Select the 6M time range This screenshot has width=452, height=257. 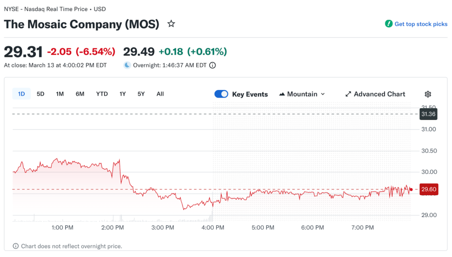[80, 94]
